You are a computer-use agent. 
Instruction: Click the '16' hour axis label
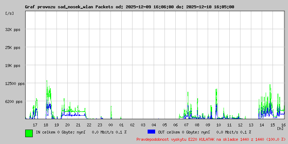[x=283, y=125]
